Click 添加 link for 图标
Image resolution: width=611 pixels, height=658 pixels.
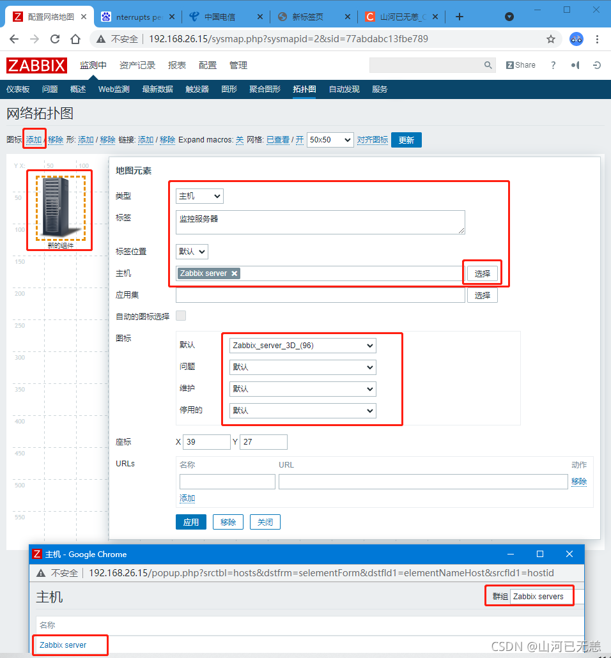pyautogui.click(x=34, y=140)
